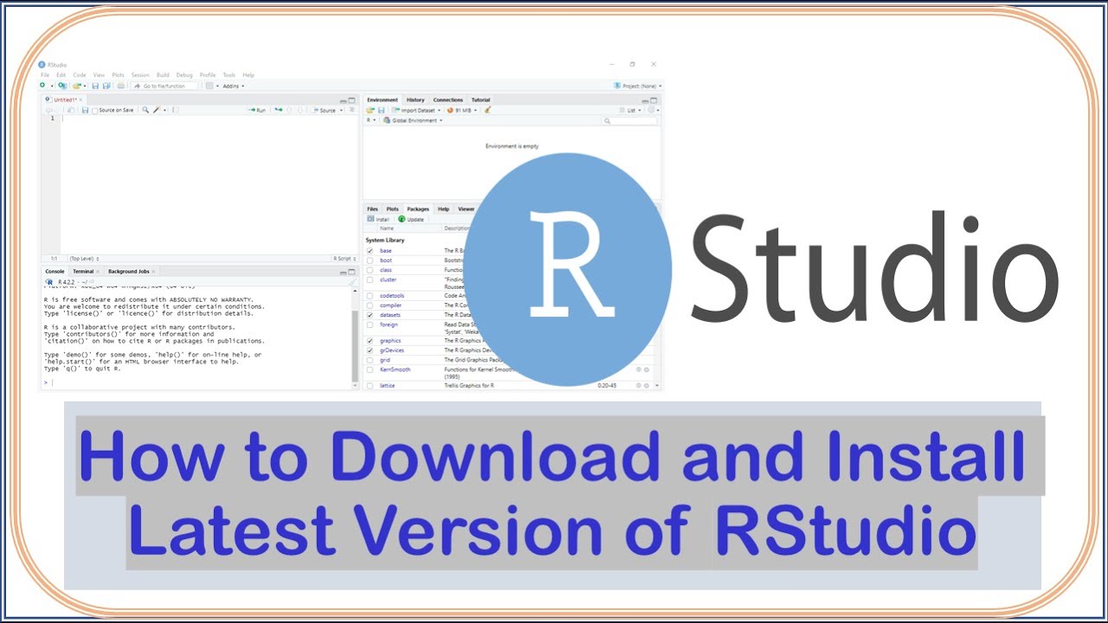Click the Environment pane refresh icon
Viewport: 1108px width, 623px height.
point(651,110)
